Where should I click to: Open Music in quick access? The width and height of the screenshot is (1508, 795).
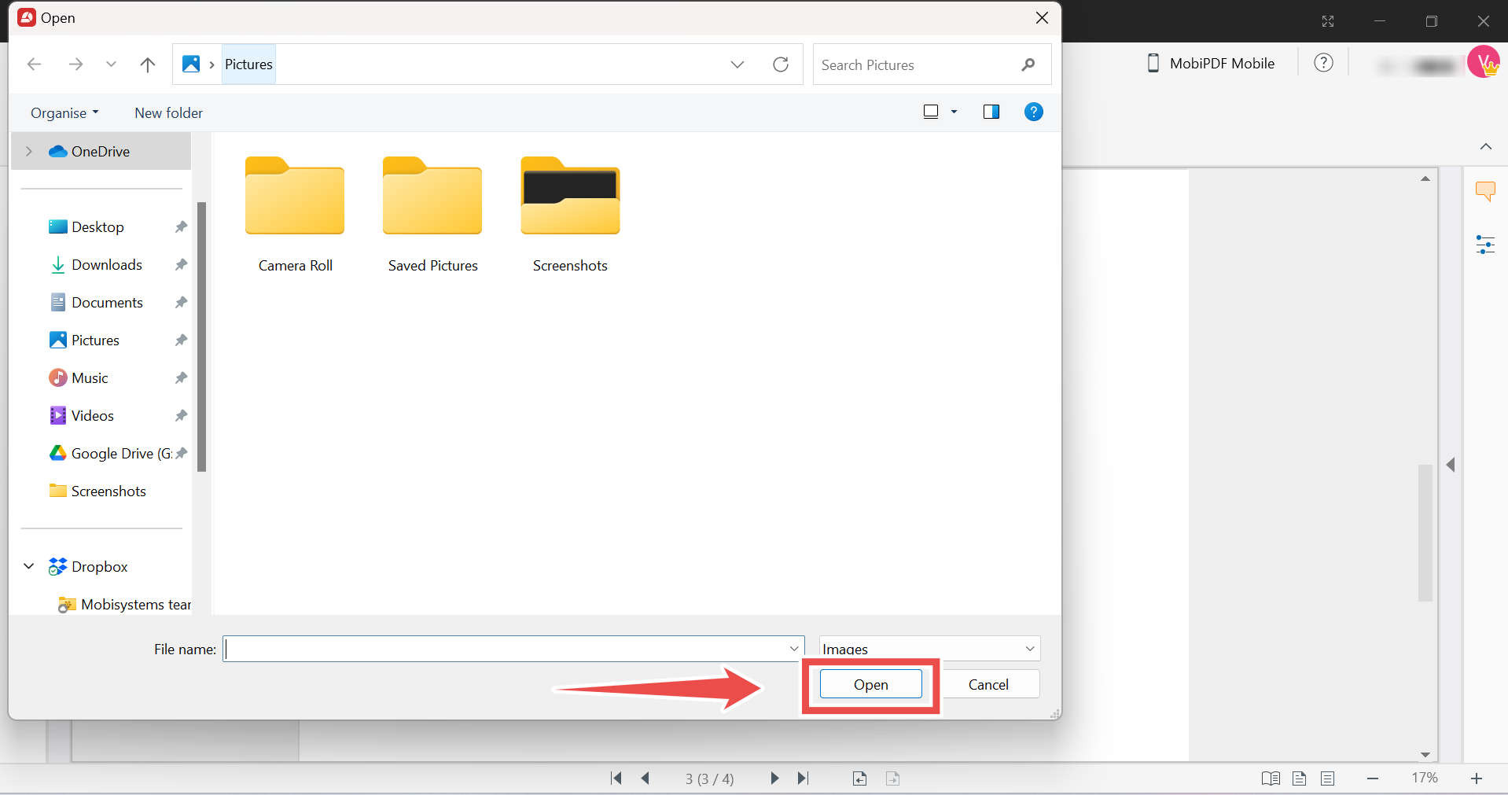tap(90, 377)
